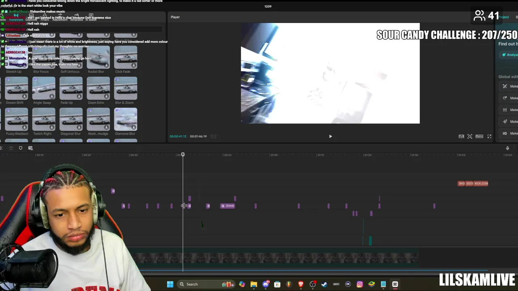Select the Unreal effect clip on timeline
The width and height of the screenshot is (518, 291).
click(x=227, y=206)
